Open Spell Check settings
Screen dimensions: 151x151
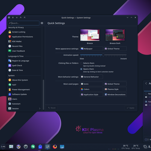pos(25,65)
